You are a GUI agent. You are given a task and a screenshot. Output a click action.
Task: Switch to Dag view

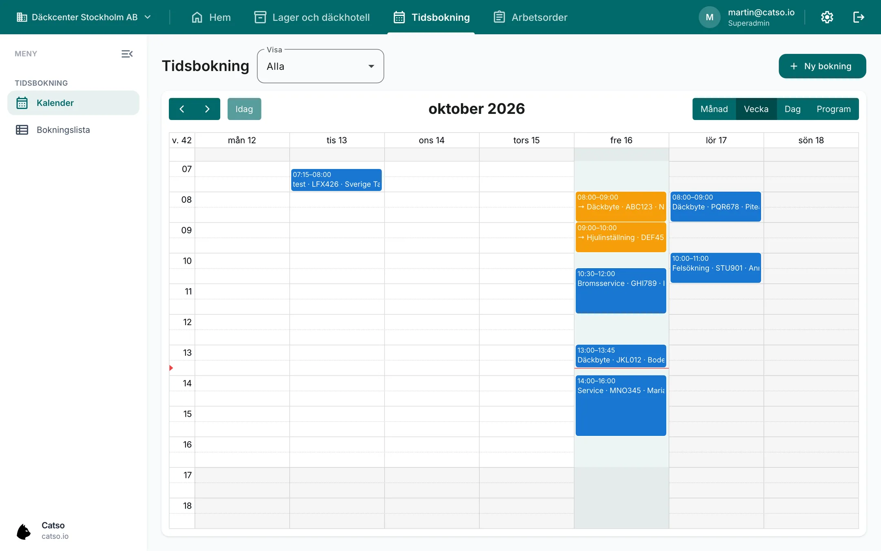(792, 109)
